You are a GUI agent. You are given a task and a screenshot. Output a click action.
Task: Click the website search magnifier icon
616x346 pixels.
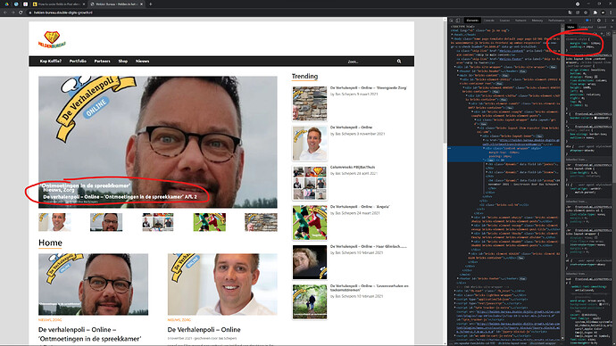coord(399,62)
